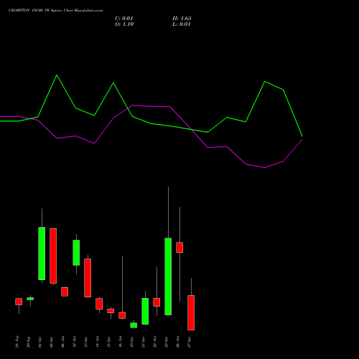This screenshot has width=359, height=359.
Task: Select the high value 'H: 1.65'
Action: click(182, 19)
